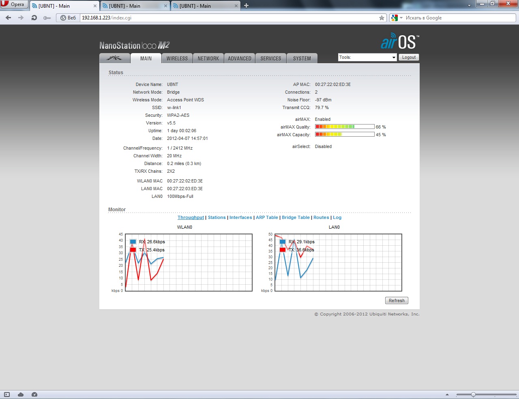Click the AP MAC value 00:27:22:02:ED:3E

[333, 84]
